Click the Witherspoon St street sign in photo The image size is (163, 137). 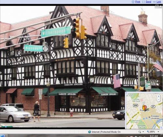click(x=56, y=32)
